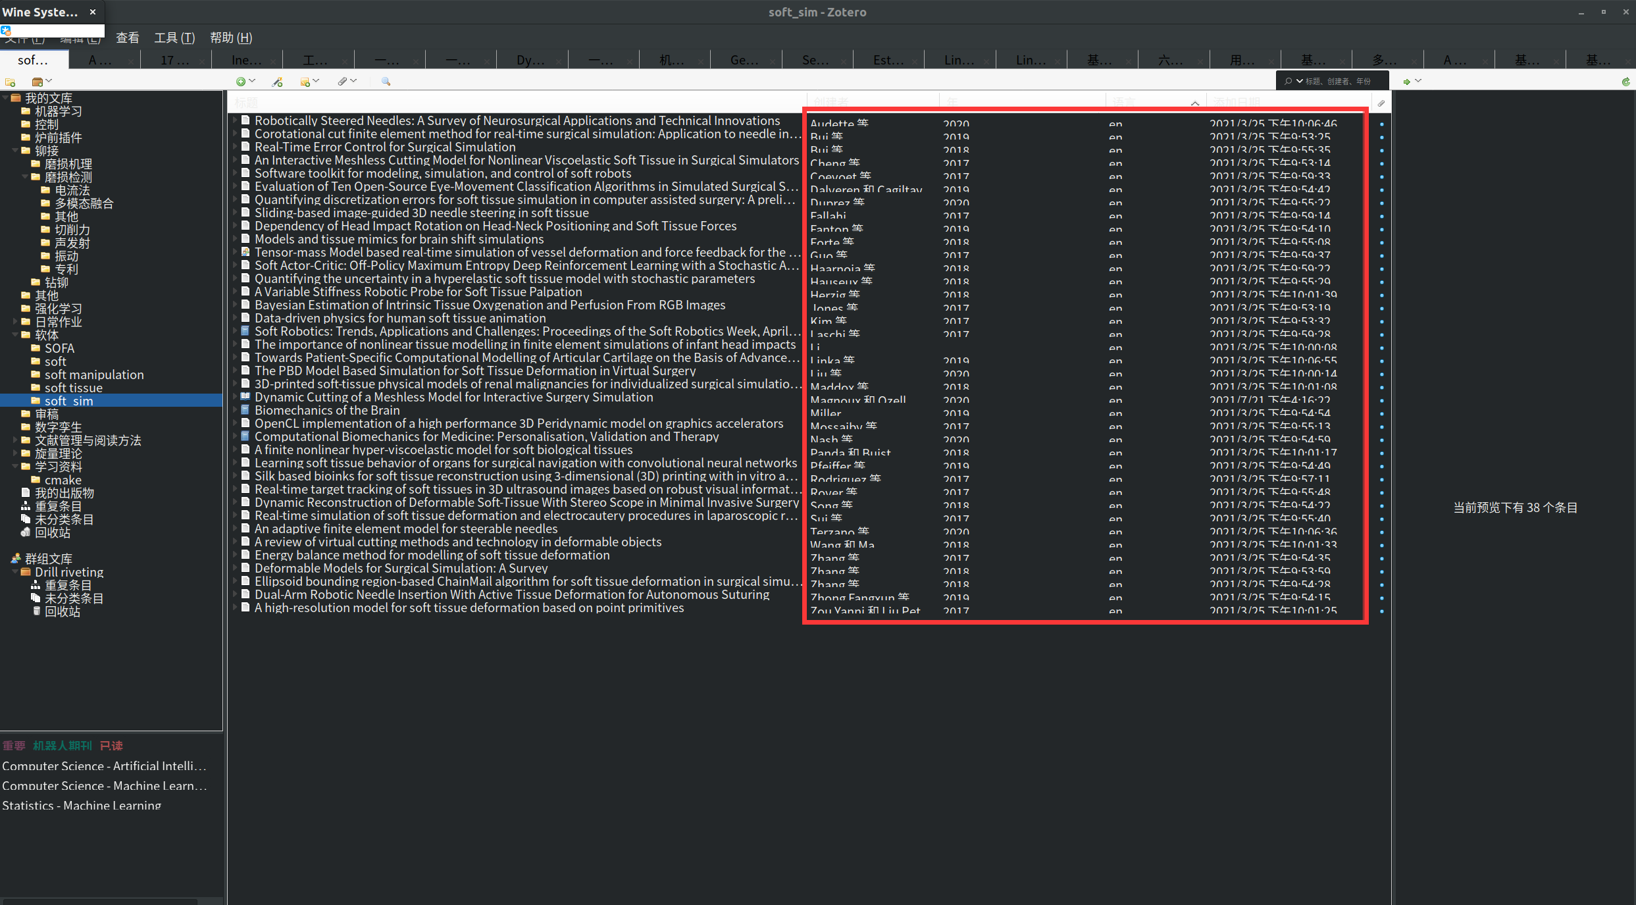Select tag Computer Science - Machine Learning
1636x905 pixels.
click(x=104, y=786)
